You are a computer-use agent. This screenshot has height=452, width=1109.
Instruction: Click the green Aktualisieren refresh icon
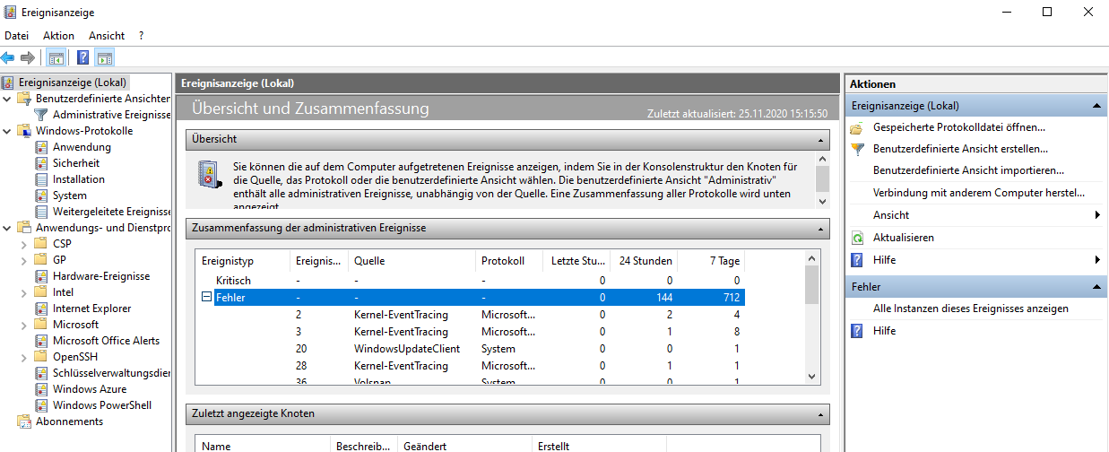coord(858,238)
